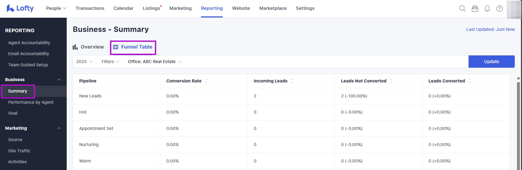The height and width of the screenshot is (170, 522).
Task: Open the search magnifier icon
Action: click(462, 8)
